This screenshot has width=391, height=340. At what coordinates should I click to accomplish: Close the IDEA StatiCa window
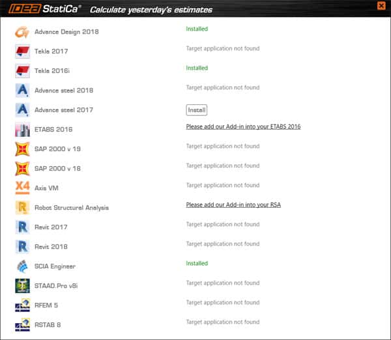(381, 6)
